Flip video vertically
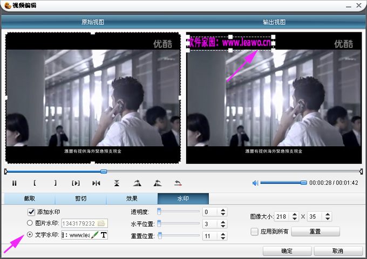 click(x=117, y=183)
